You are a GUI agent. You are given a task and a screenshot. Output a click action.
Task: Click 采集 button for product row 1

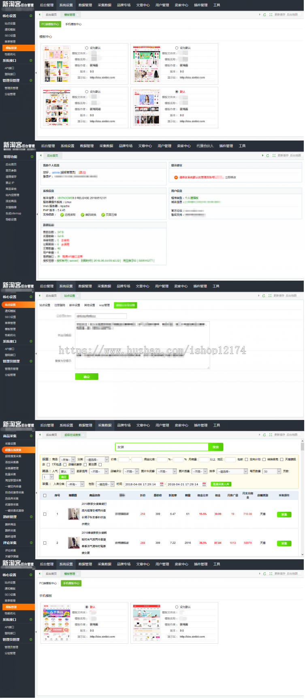(x=284, y=514)
